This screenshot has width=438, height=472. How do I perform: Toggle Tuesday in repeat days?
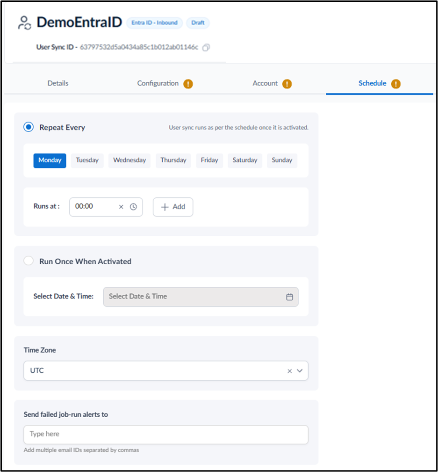[87, 160]
